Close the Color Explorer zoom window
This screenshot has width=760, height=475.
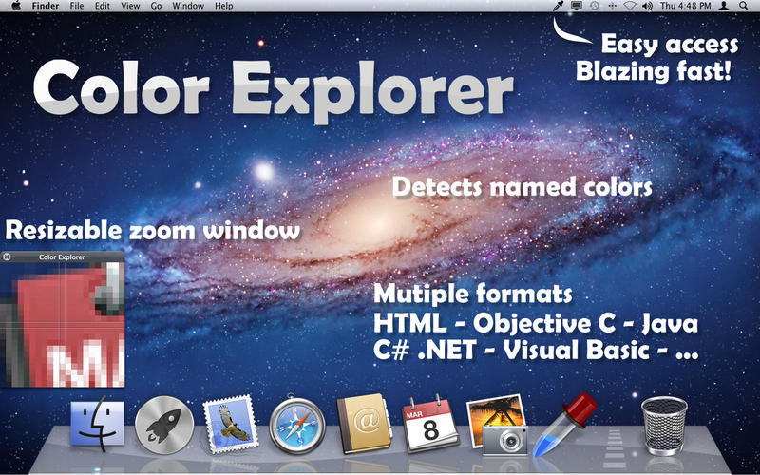(x=7, y=256)
